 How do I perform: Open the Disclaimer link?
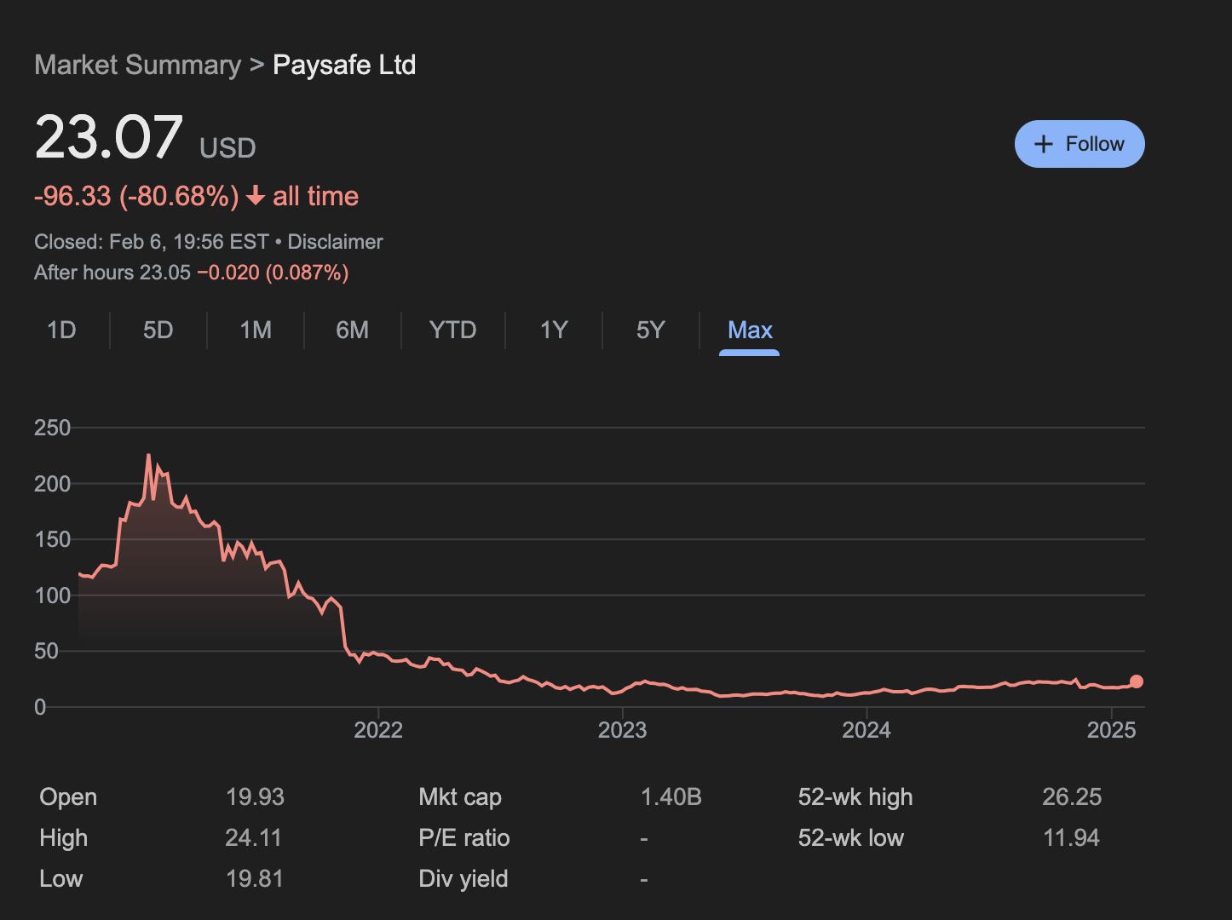coord(335,242)
